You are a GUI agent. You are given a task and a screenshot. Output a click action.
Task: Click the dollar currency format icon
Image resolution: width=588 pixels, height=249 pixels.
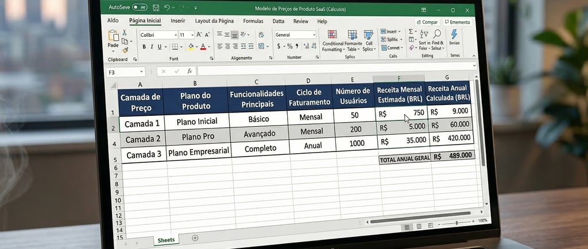click(x=278, y=46)
